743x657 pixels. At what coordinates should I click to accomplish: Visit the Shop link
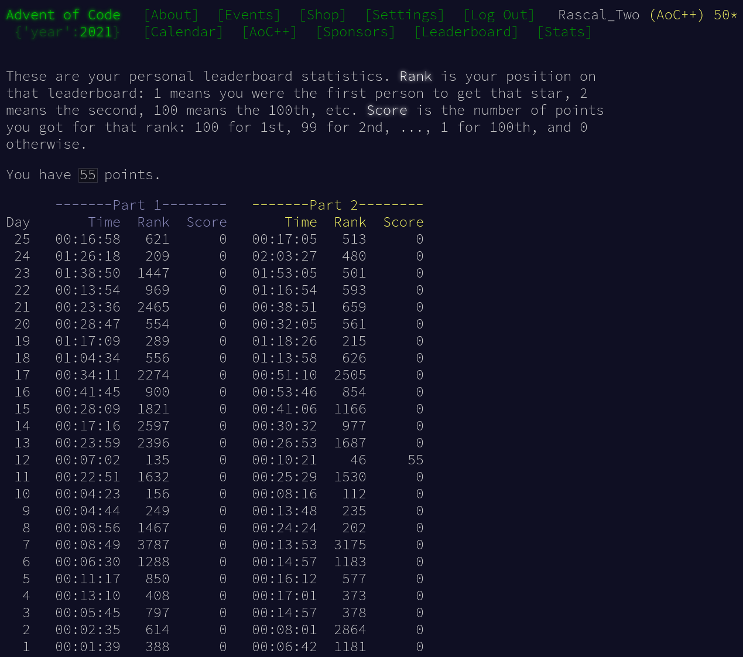point(323,15)
